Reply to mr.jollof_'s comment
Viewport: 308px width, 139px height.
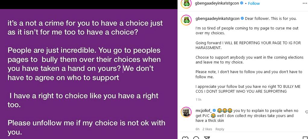point(220,129)
